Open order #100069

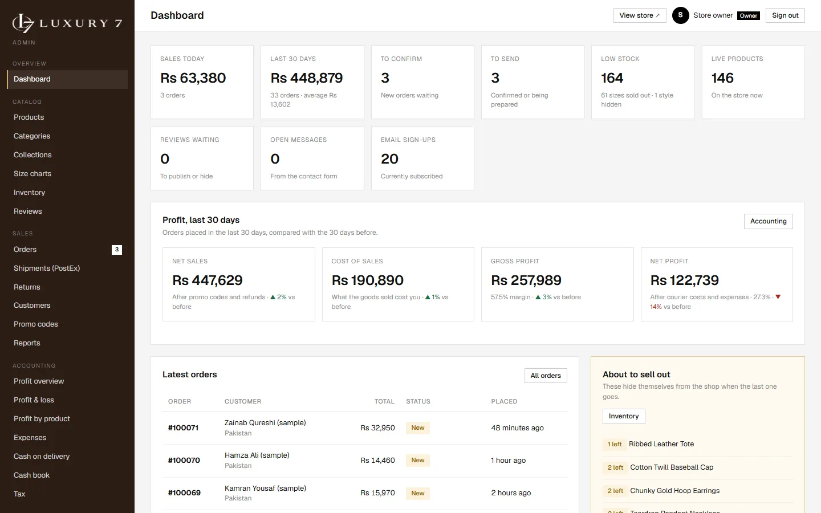[184, 493]
